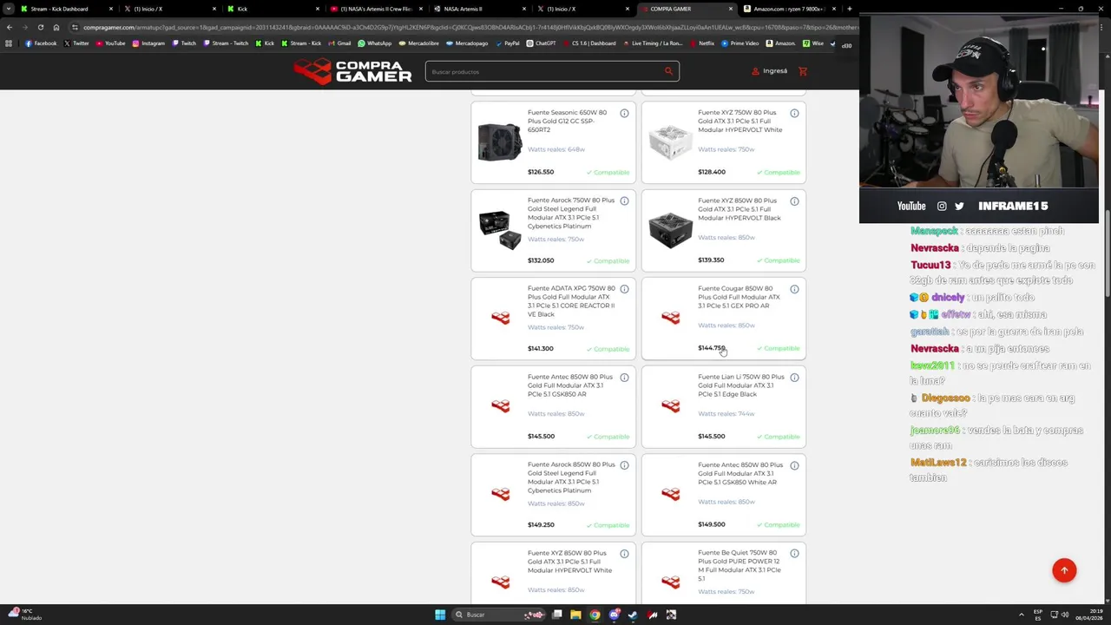1111x625 pixels.
Task: Show info for XYZ 850W HYPERVOLT White card
Action: pyautogui.click(x=624, y=554)
